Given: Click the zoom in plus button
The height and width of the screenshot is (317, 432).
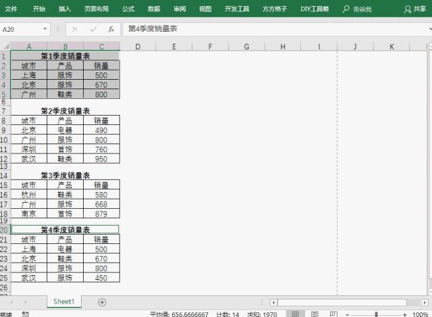Looking at the screenshot, I should point(405,314).
